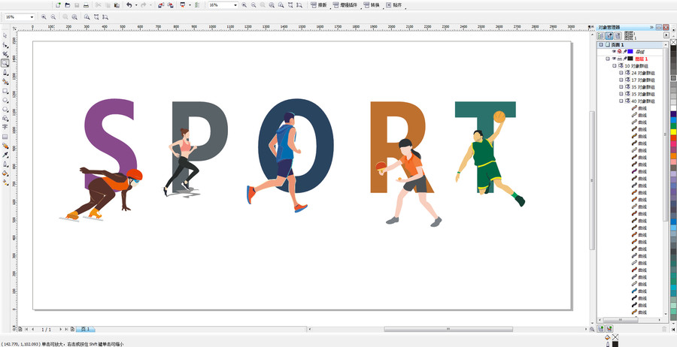Select the Rectangle tool
This screenshot has width=677, height=347.
click(x=5, y=91)
